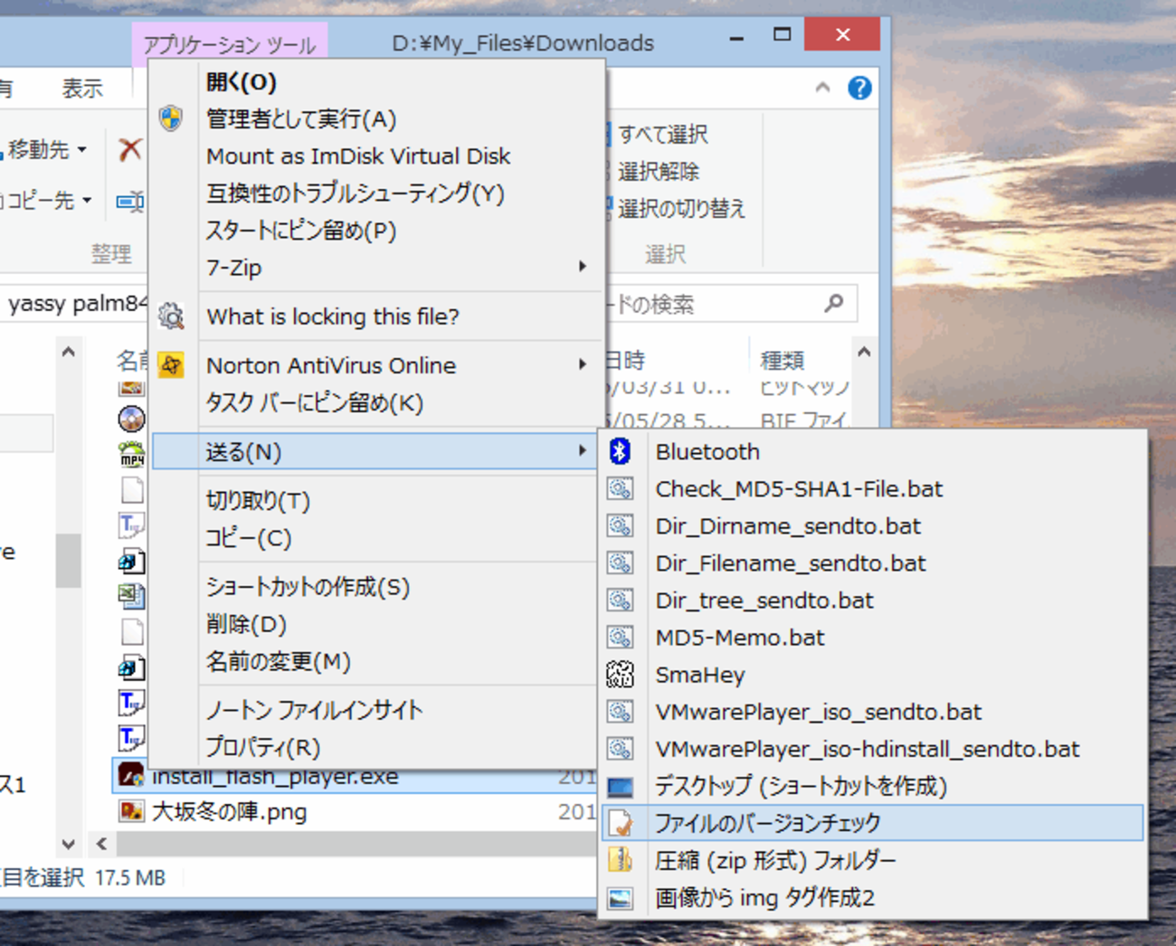Image resolution: width=1176 pixels, height=946 pixels.
Task: Click すべて選択 in the ribbon
Action: (x=662, y=135)
